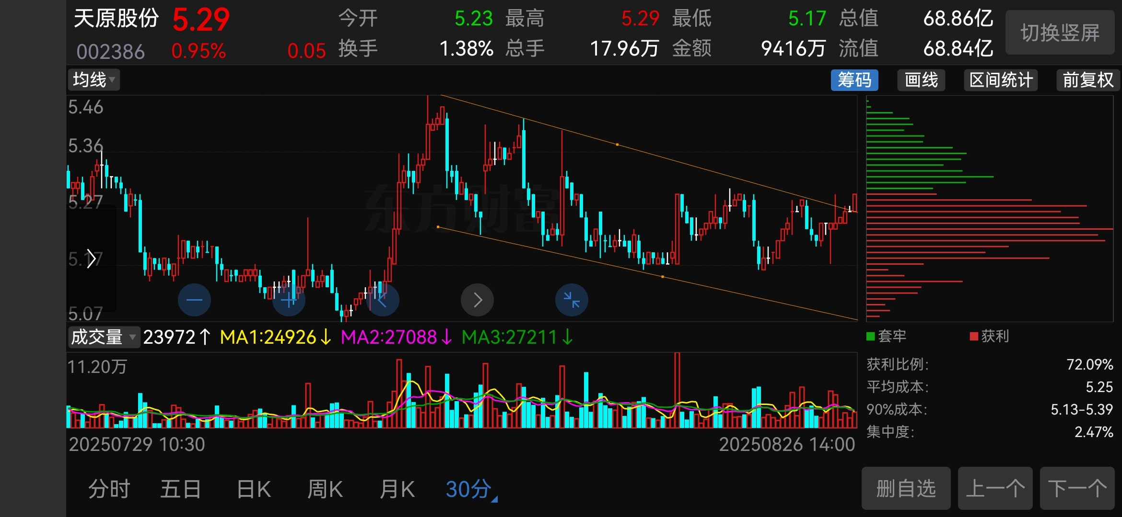
Task: Click the 今开 5.23 value
Action: [x=473, y=19]
